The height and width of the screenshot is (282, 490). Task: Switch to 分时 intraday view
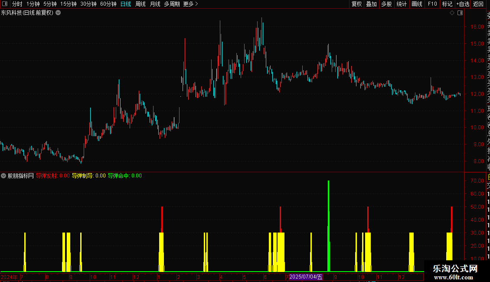pyautogui.click(x=17, y=4)
